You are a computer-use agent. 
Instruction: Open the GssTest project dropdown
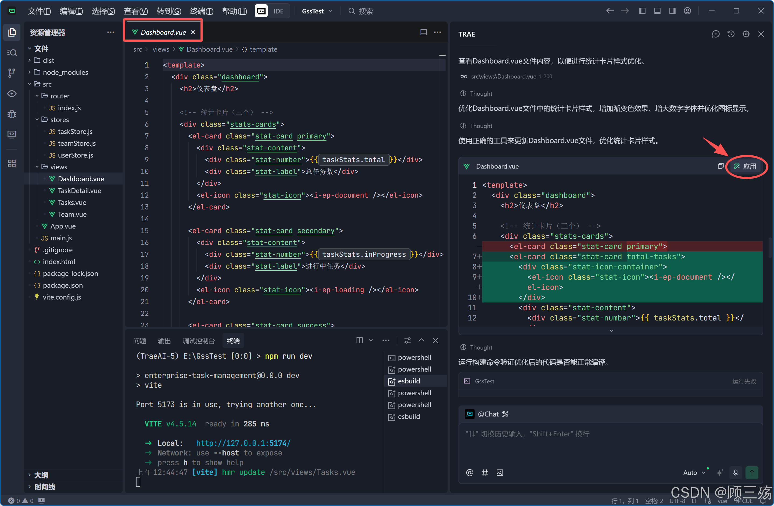pyautogui.click(x=317, y=11)
